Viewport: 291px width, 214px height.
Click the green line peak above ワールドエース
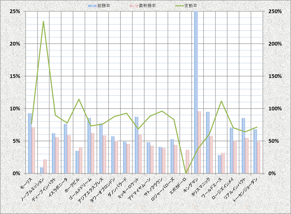(221, 101)
